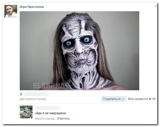Like the post via Мне нравится
The image size is (160, 127).
point(138,99)
